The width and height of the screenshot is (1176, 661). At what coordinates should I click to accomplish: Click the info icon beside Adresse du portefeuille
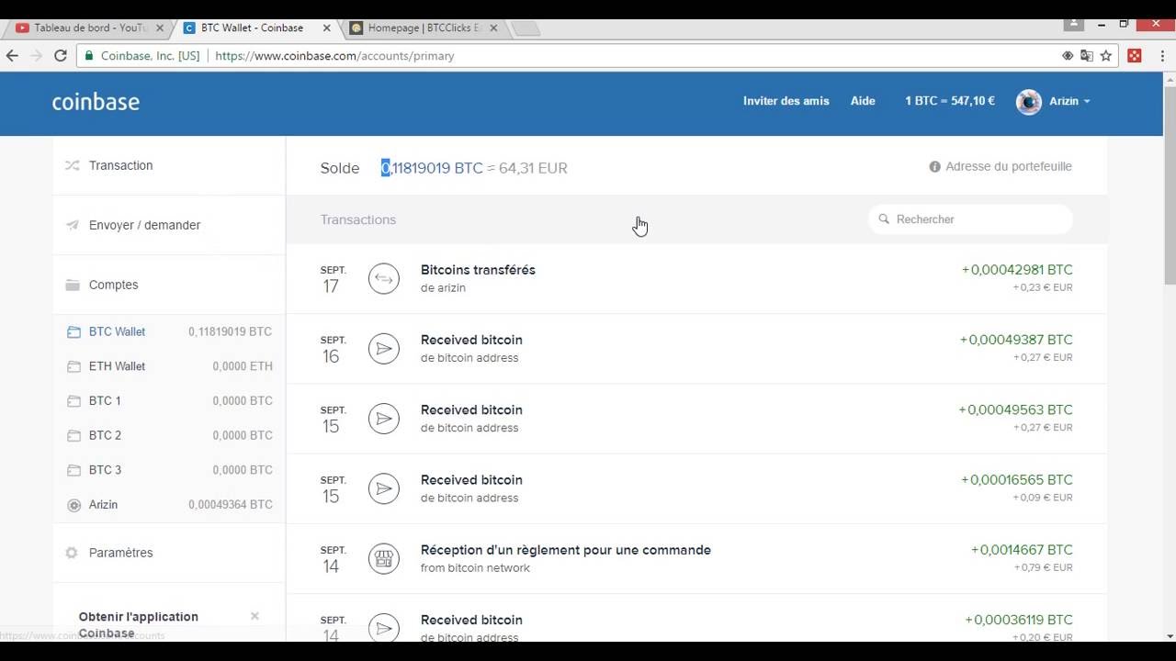coord(934,166)
